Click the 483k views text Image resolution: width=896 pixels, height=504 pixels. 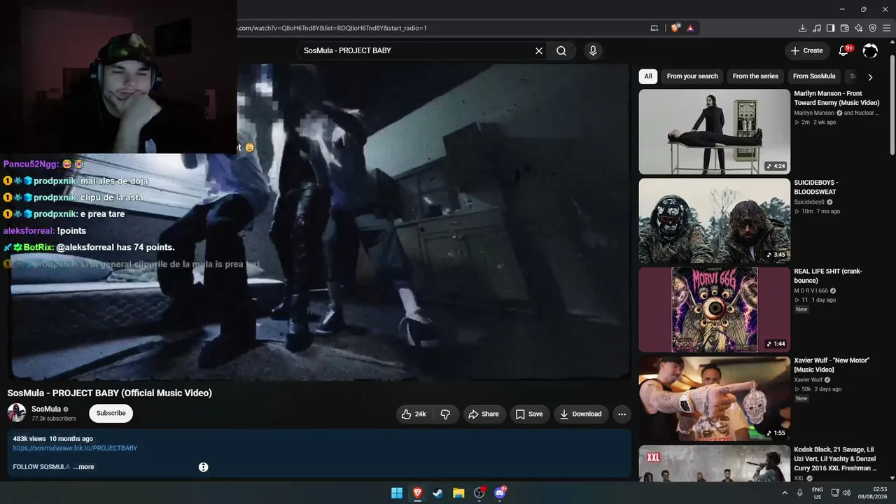(x=29, y=439)
